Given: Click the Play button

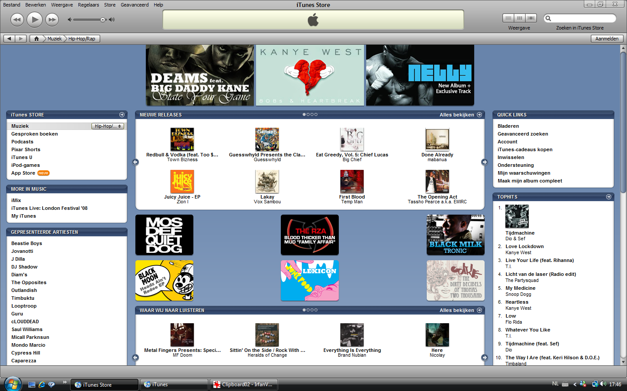Looking at the screenshot, I should click(x=34, y=20).
